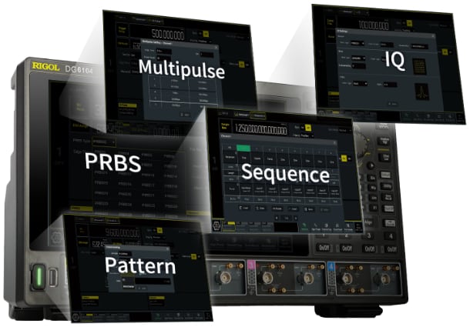Toggle the yellow output switch in Sequence screen
Image resolution: width=470 pixels, height=327 pixels.
pos(344,158)
